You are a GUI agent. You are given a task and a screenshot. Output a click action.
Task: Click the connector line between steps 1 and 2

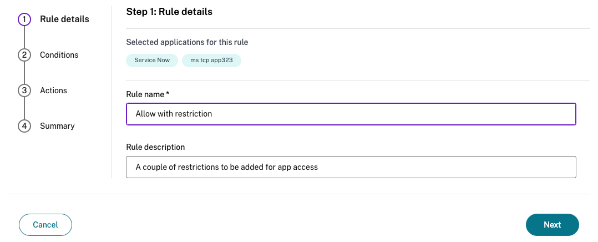tap(24, 37)
